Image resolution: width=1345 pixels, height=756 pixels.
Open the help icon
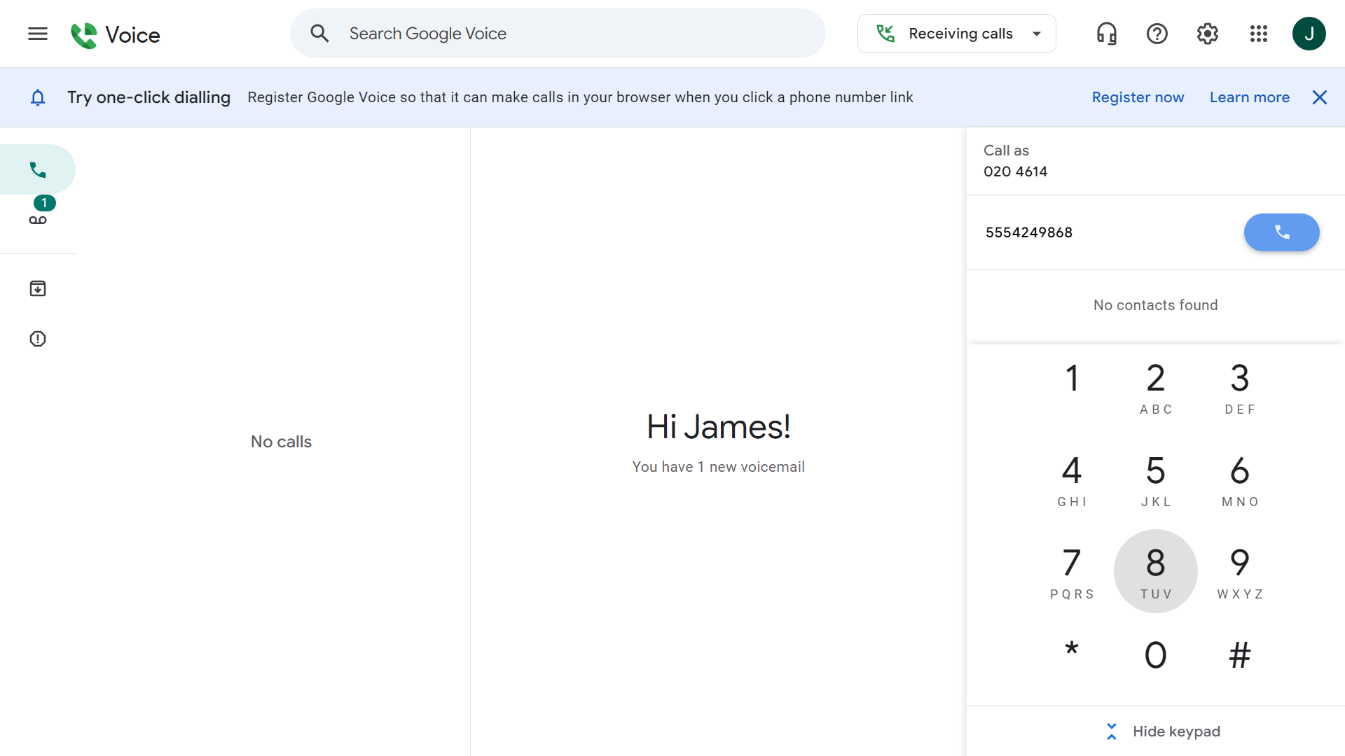(x=1157, y=33)
